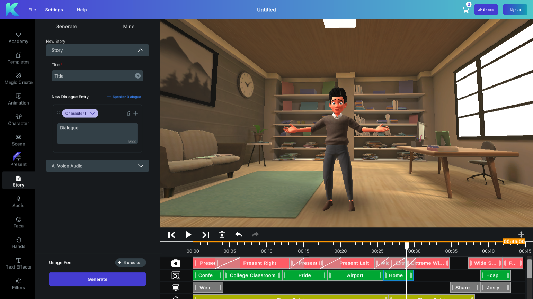533x299 pixels.
Task: Click the Speaker Dialogue link
Action: [124, 97]
